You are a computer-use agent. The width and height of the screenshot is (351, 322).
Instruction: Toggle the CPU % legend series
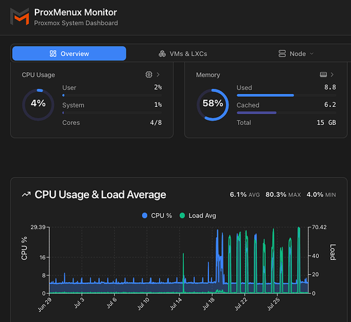point(157,215)
